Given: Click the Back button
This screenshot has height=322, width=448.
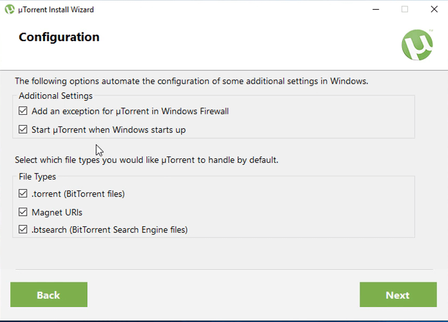Looking at the screenshot, I should tap(49, 295).
